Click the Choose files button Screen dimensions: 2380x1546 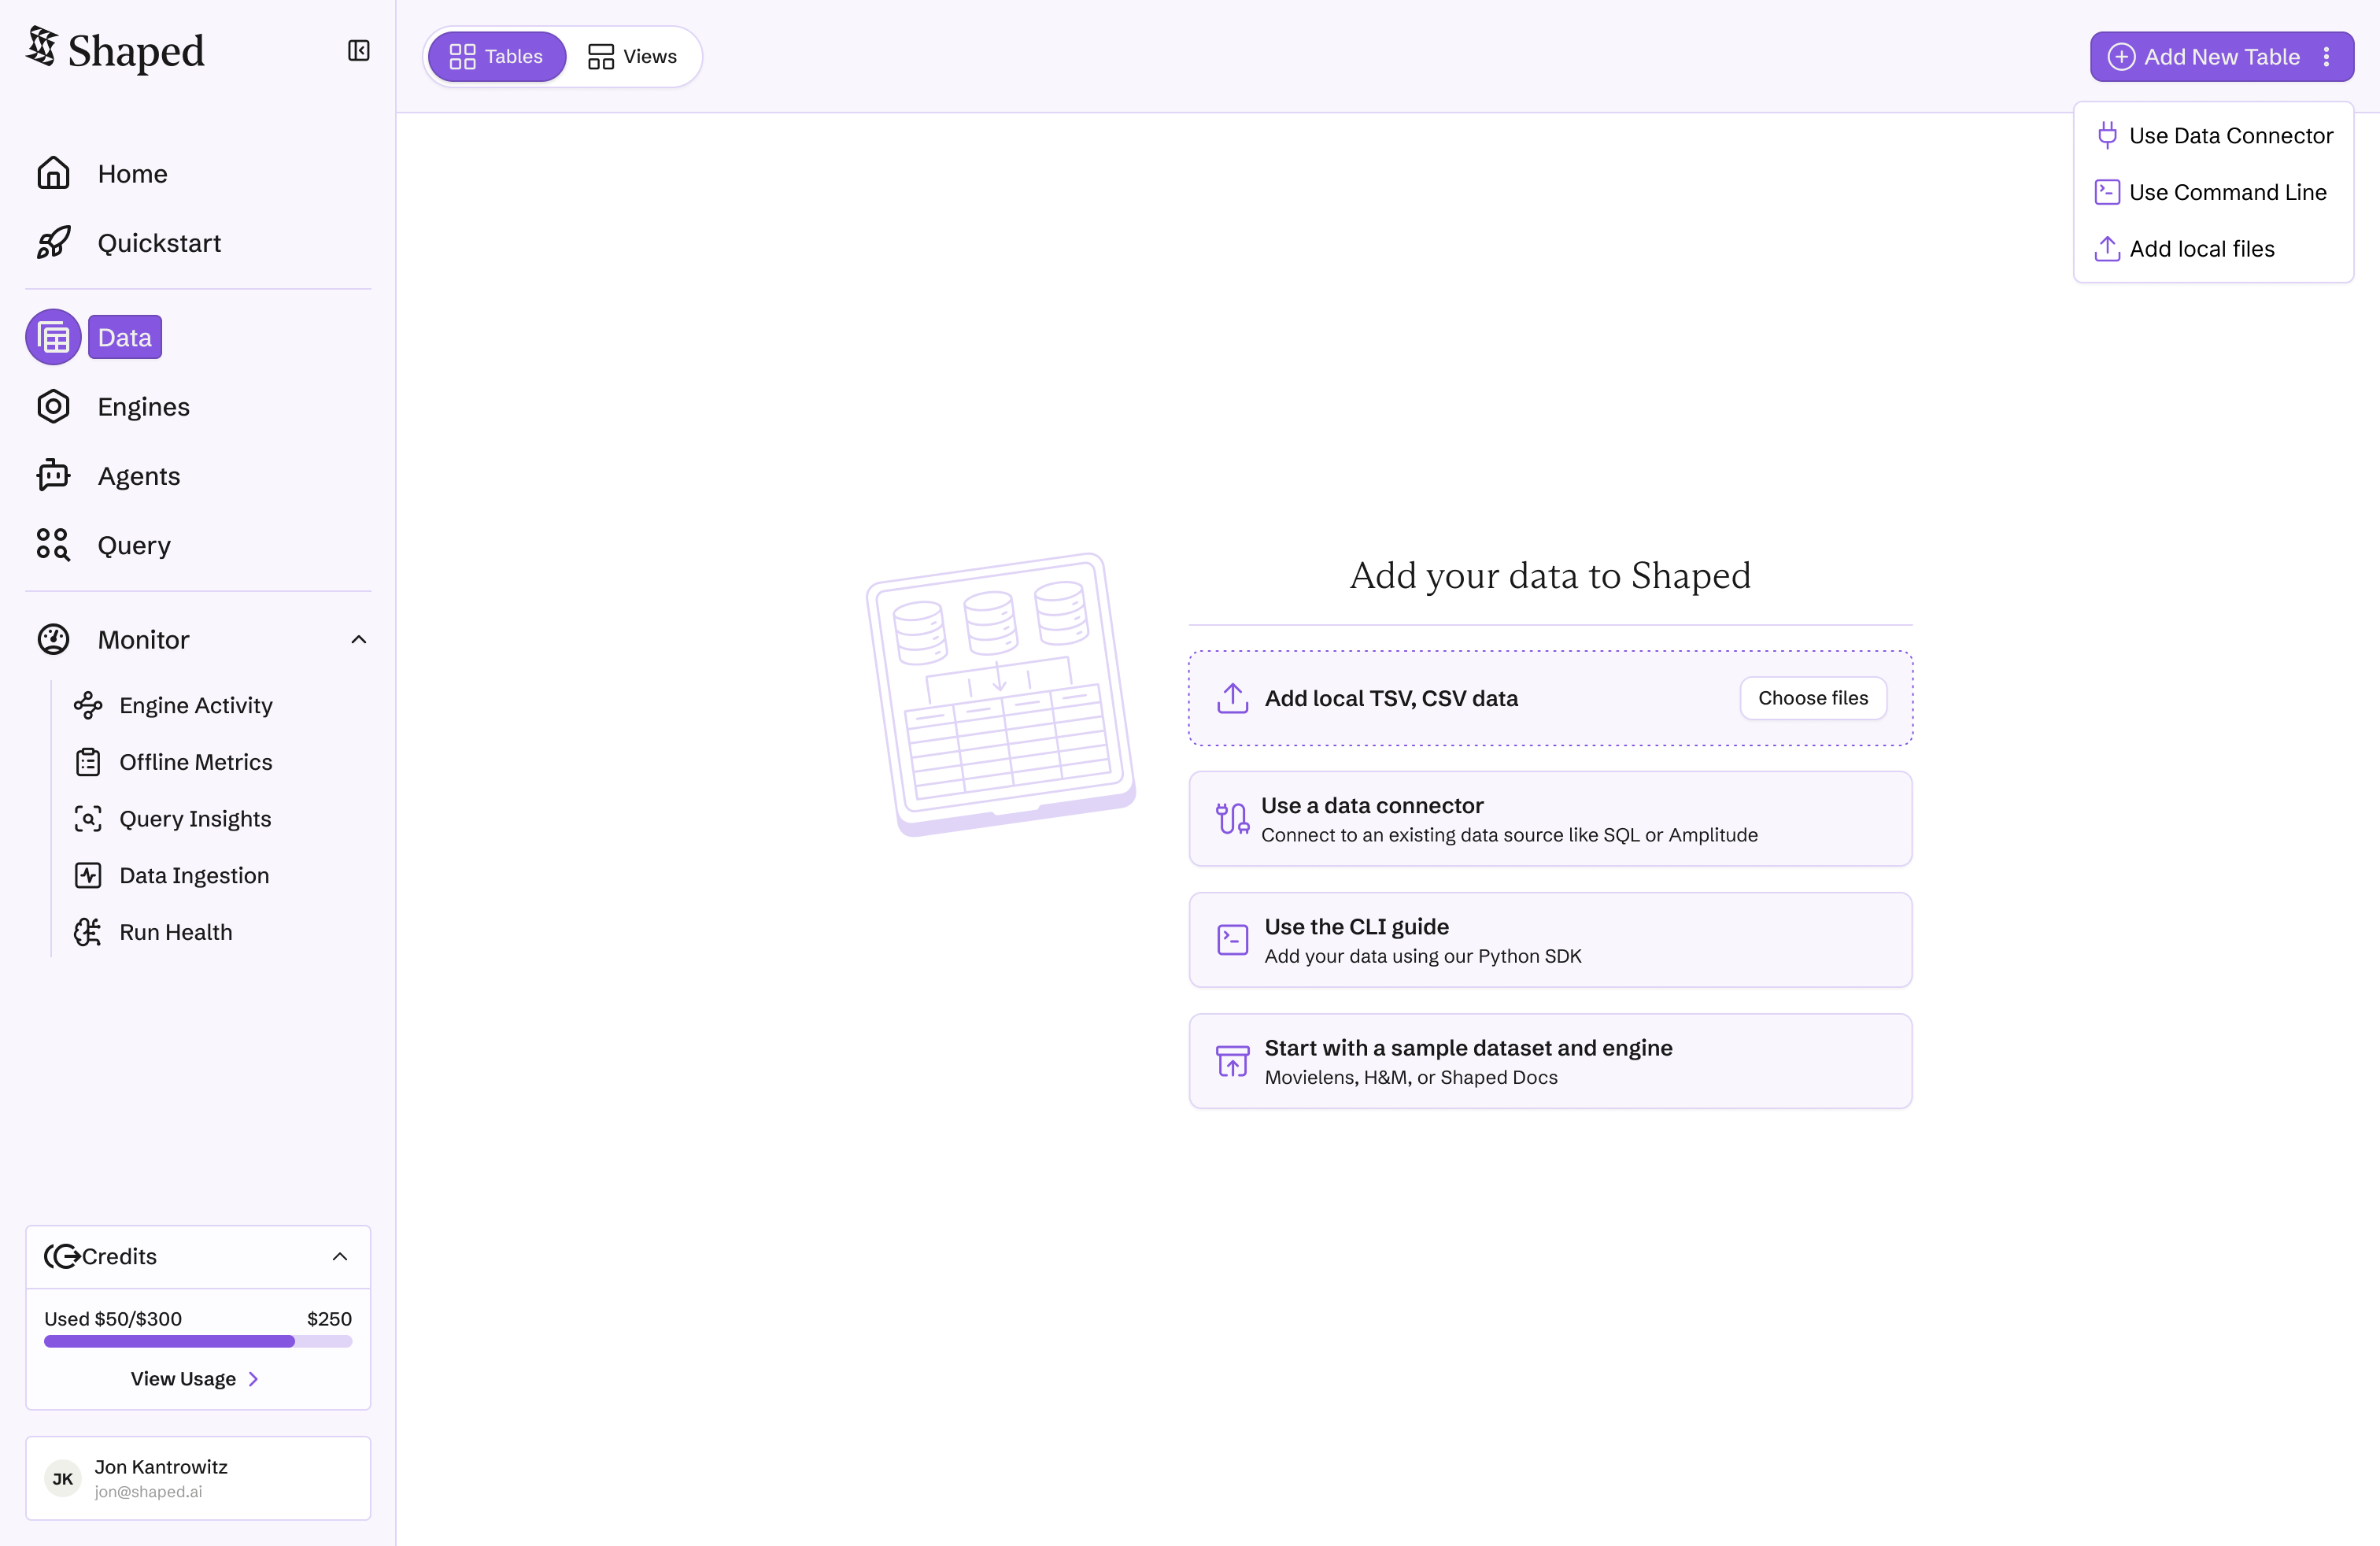1813,698
